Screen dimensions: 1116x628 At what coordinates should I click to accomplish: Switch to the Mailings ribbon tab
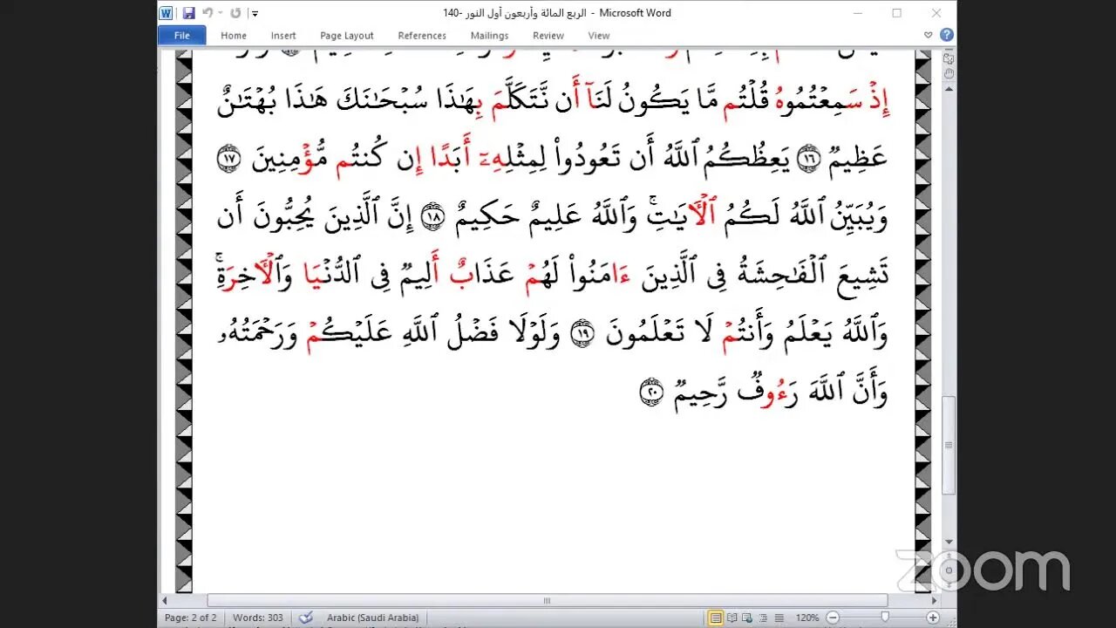489,36
